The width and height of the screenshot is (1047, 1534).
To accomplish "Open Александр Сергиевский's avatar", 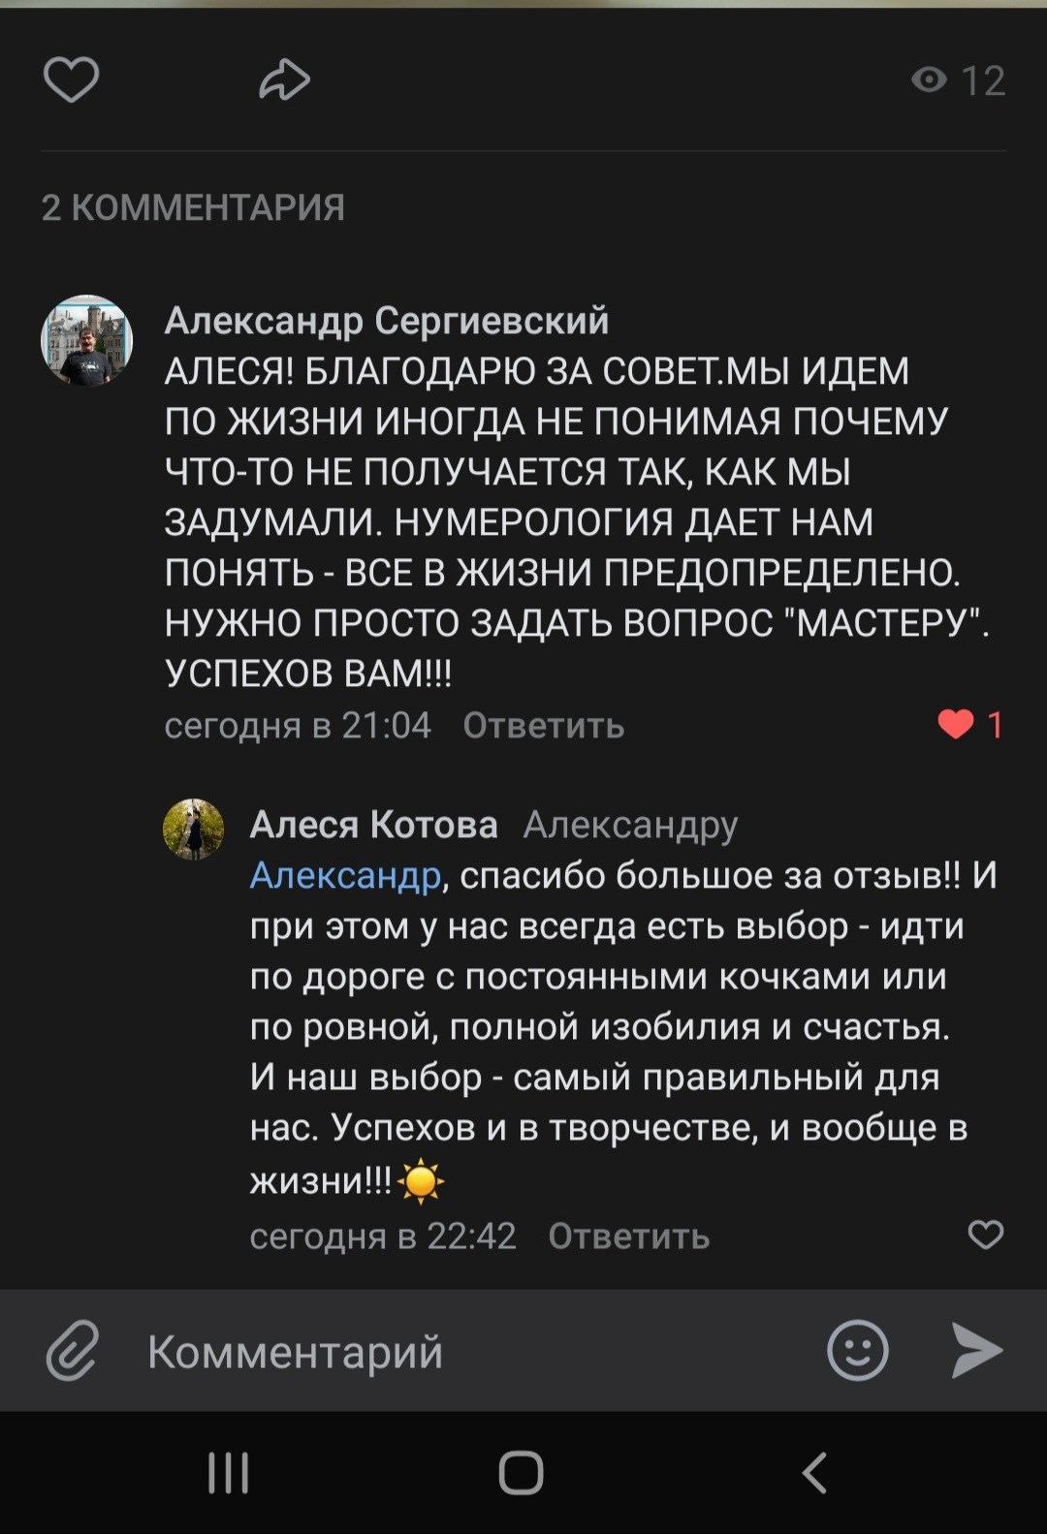I will (x=86, y=341).
